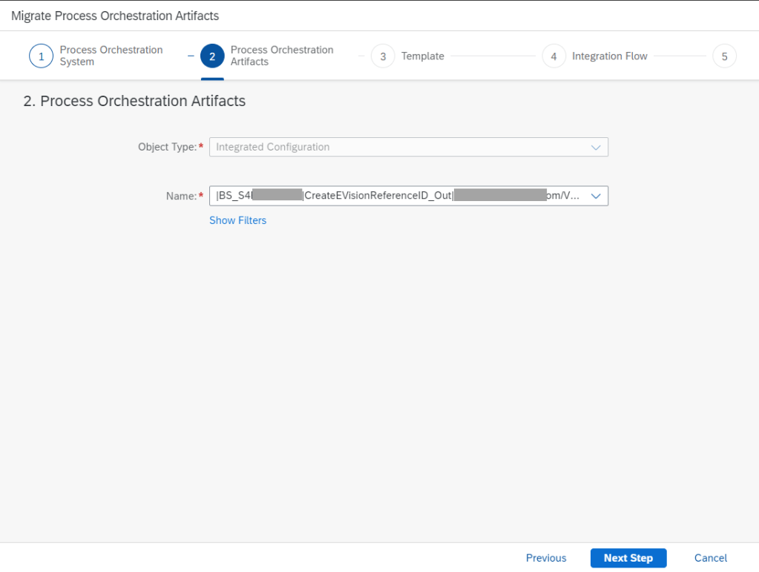
Task: Click the step 3 circle in wizard
Action: (383, 56)
